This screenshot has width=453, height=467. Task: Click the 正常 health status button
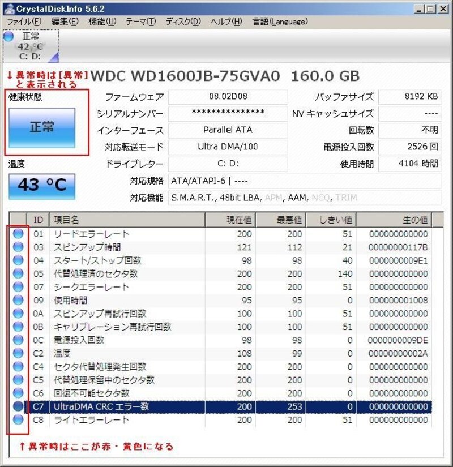(42, 127)
